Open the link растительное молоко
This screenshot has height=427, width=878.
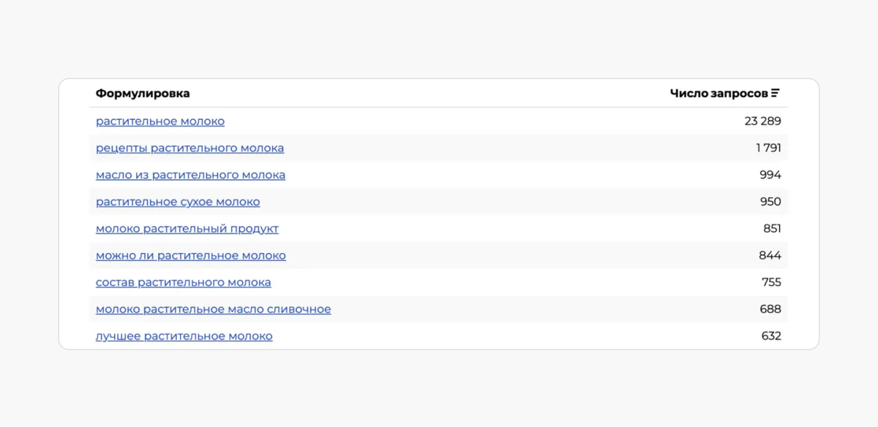point(160,121)
